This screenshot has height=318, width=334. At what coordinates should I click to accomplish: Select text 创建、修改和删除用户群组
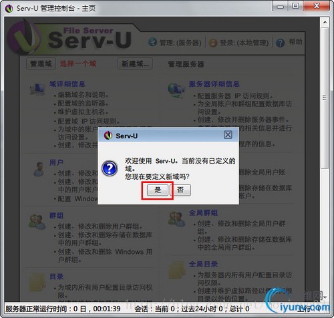99,226
